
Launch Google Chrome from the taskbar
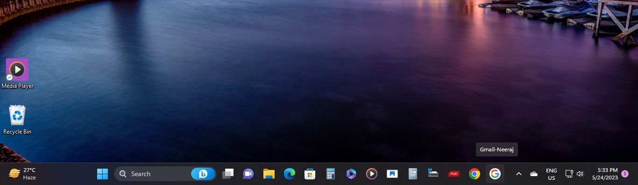pos(475,174)
